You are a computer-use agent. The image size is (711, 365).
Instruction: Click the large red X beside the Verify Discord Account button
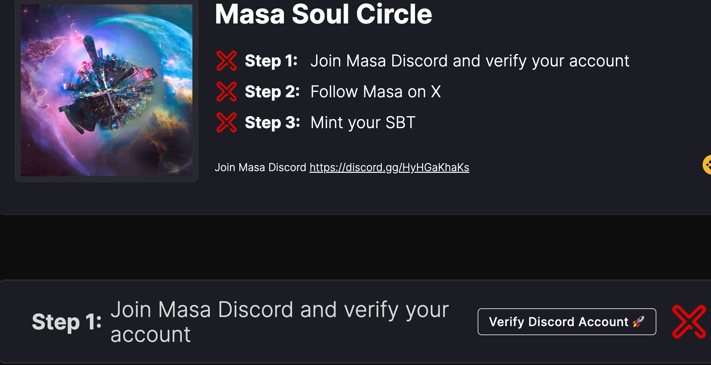[689, 322]
